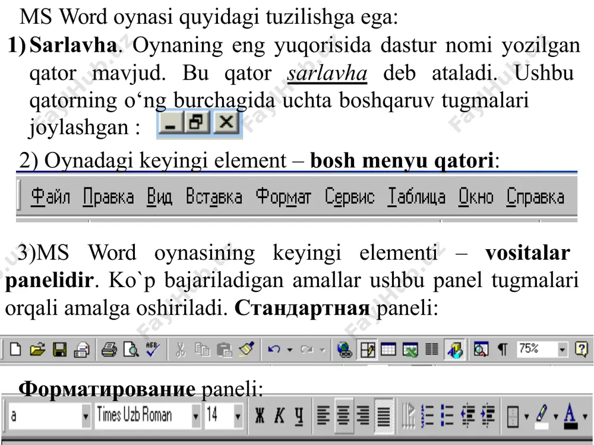Toggle the Document Map button
The height and width of the screenshot is (445, 594).
481,349
